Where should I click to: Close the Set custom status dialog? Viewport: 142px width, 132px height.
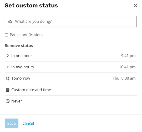coord(135,6)
